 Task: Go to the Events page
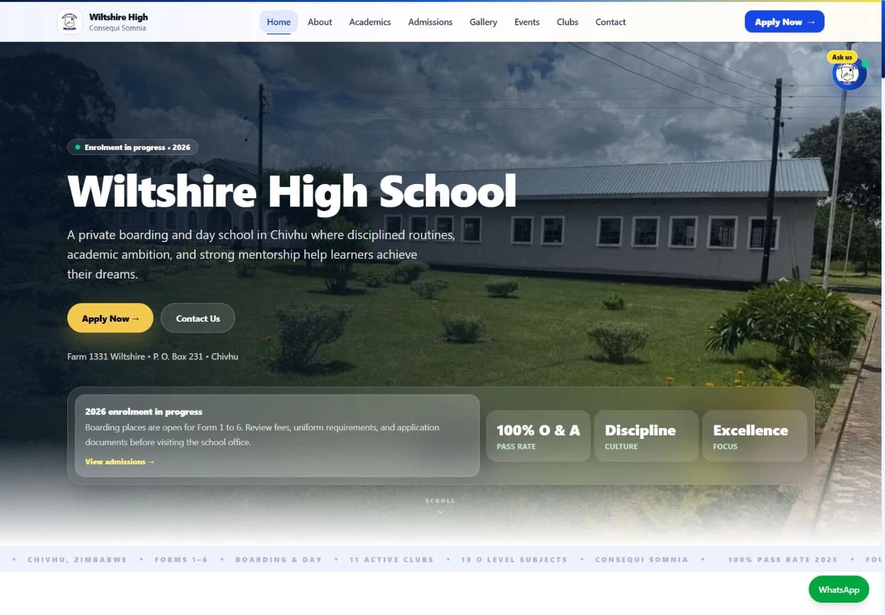point(527,22)
